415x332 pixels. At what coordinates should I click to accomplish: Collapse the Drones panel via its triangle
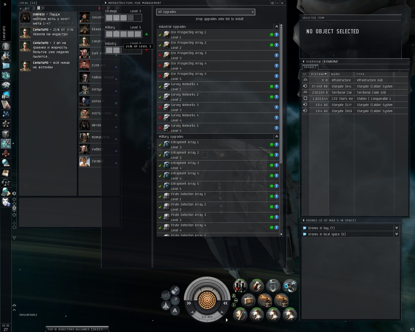click(x=303, y=220)
